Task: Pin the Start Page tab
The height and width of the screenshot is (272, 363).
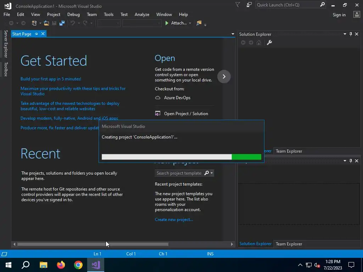Action: pos(37,34)
